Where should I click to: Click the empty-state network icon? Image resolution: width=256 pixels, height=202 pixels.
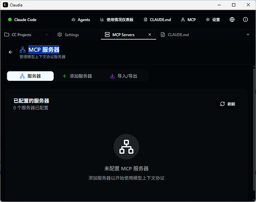click(x=126, y=147)
